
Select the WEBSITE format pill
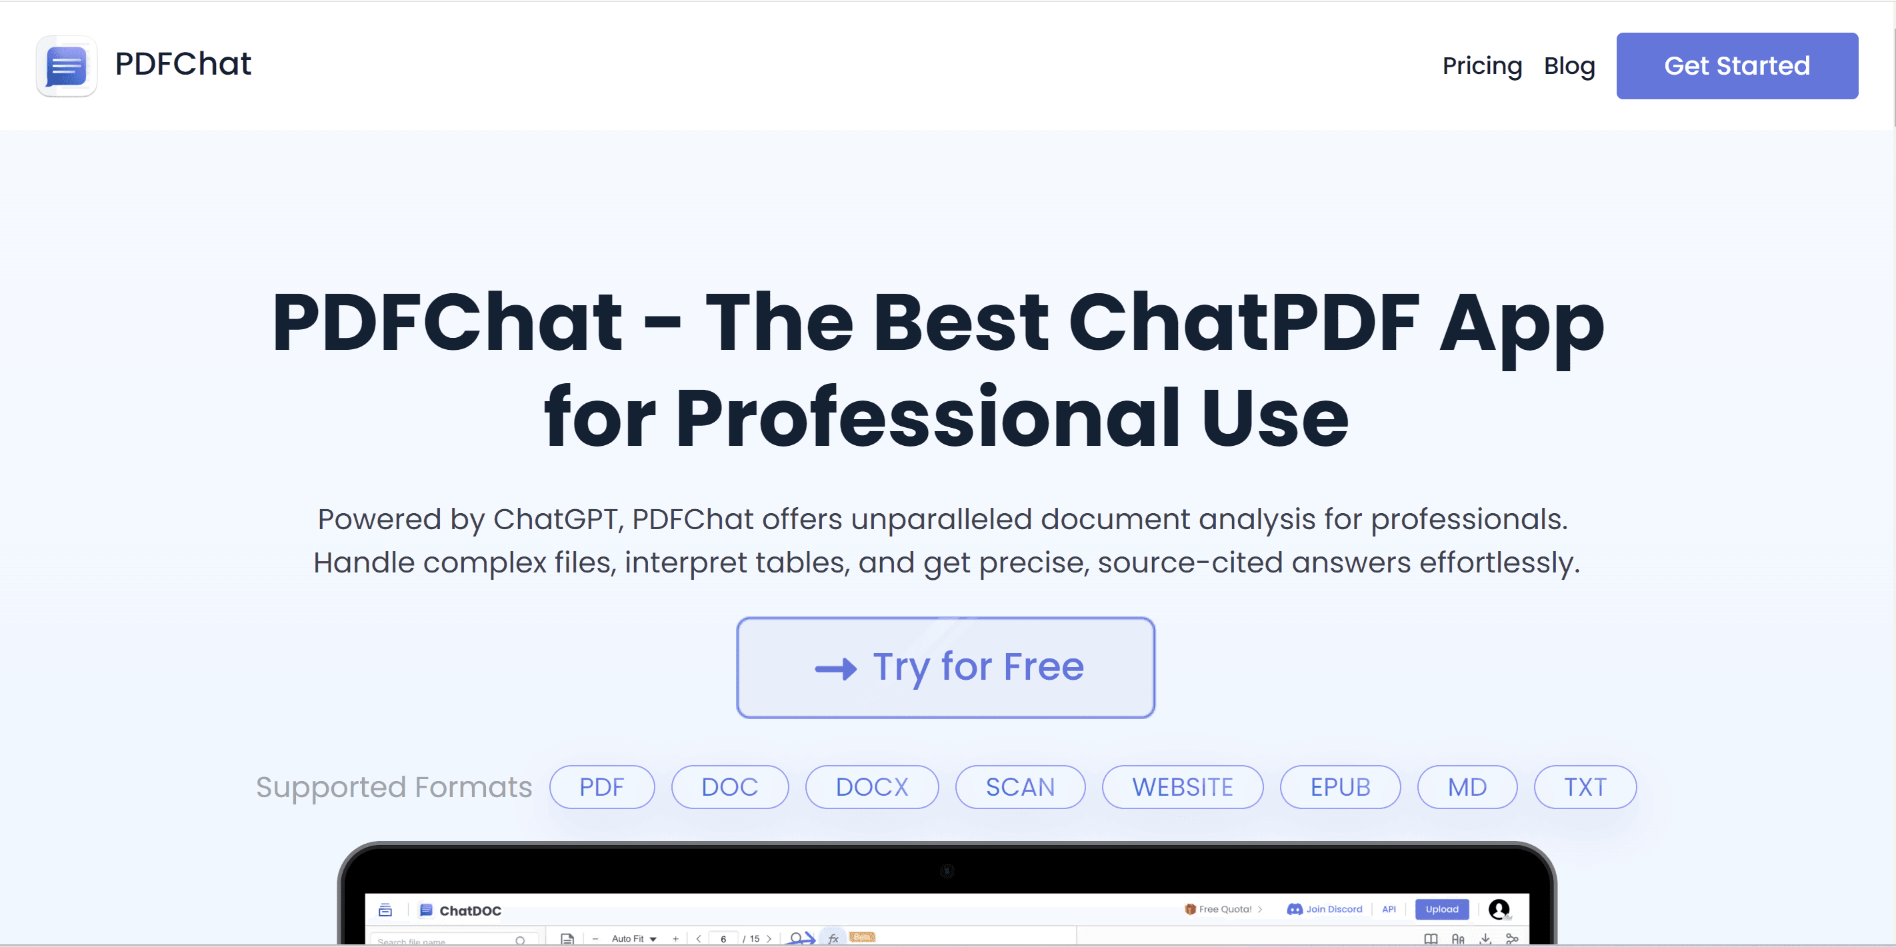pyautogui.click(x=1183, y=786)
